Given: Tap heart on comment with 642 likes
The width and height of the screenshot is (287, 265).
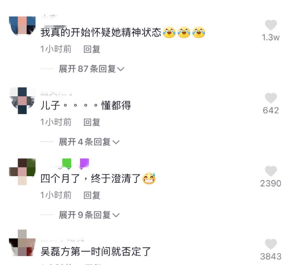Looking at the screenshot, I should point(271,98).
